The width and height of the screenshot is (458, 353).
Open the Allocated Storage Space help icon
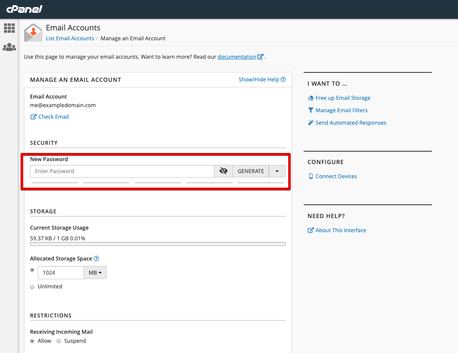(96, 258)
